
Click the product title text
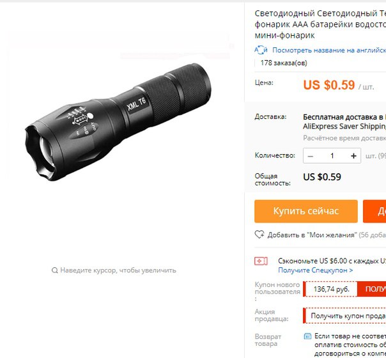click(320, 24)
